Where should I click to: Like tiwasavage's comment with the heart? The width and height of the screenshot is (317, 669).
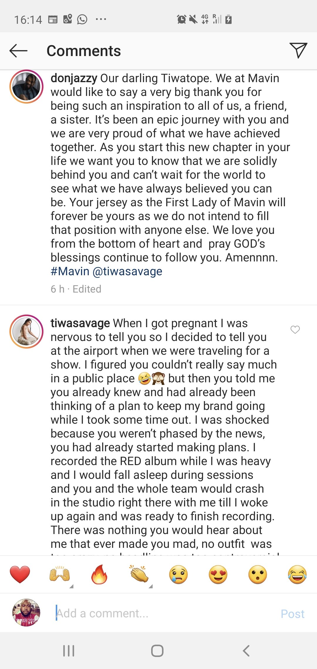pos(295,330)
